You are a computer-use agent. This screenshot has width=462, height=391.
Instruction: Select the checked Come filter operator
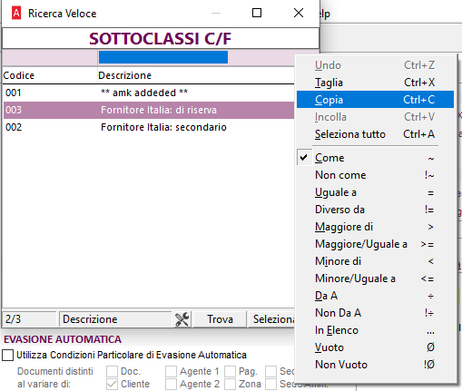pos(375,158)
